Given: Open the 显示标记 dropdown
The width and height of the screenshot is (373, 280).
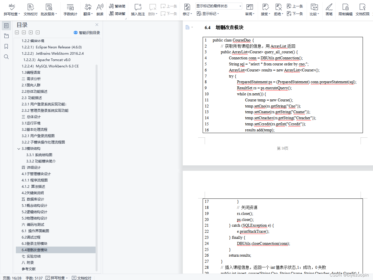Looking at the screenshot, I should pyautogui.click(x=208, y=14).
